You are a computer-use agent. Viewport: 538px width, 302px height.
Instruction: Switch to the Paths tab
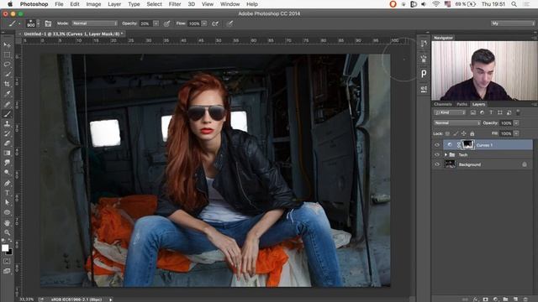click(462, 104)
